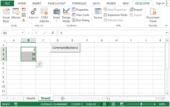
Task: Open Expansion Packs
Action: (116, 15)
